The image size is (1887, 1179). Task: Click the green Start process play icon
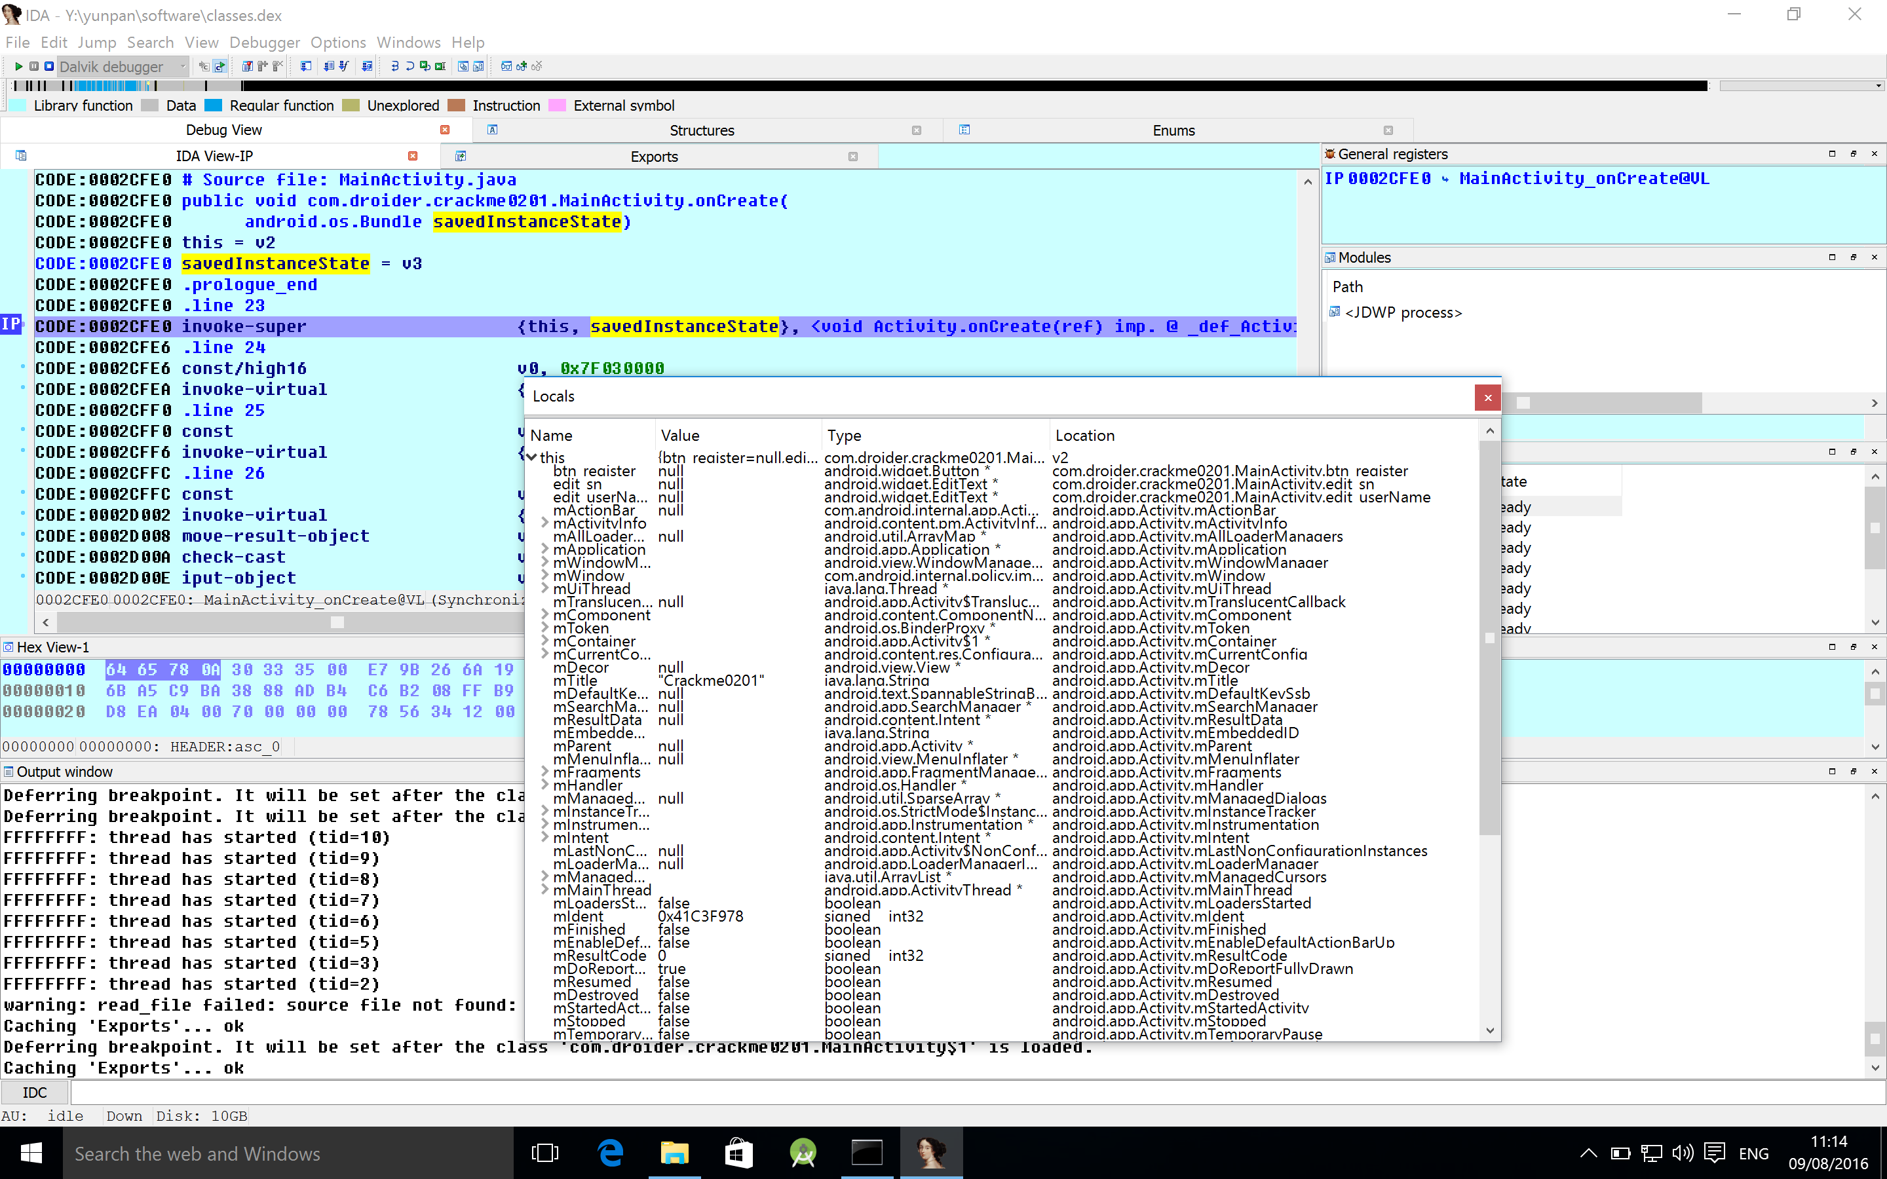(x=19, y=66)
